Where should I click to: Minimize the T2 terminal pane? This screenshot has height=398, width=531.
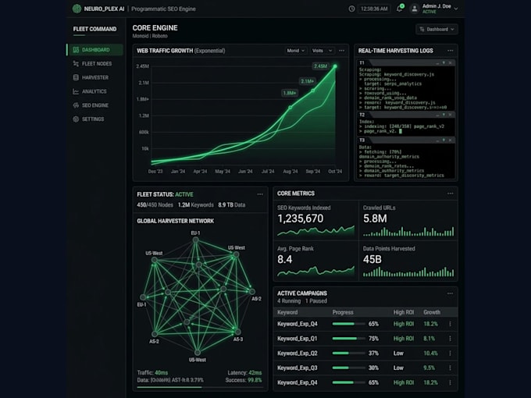pos(437,115)
